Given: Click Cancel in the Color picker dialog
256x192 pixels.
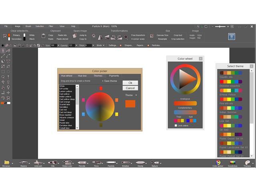Looking at the screenshot, I should tap(130, 88).
